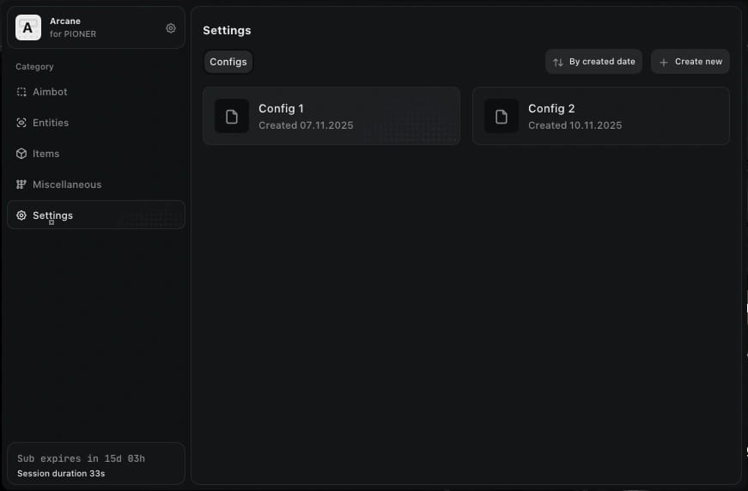
Task: Open the By created date sort dropdown
Action: coord(594,62)
